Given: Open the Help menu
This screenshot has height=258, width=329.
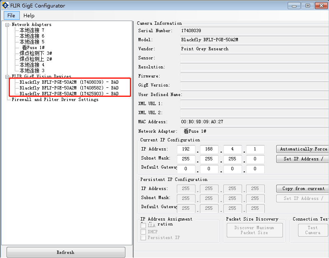Looking at the screenshot, I should [29, 16].
